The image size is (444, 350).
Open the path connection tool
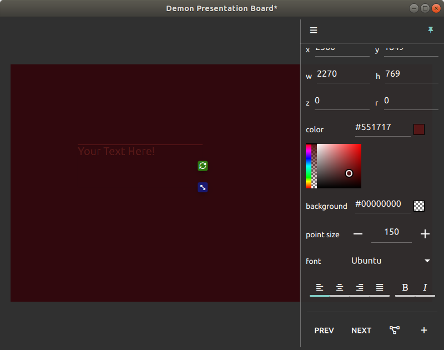[395, 331]
